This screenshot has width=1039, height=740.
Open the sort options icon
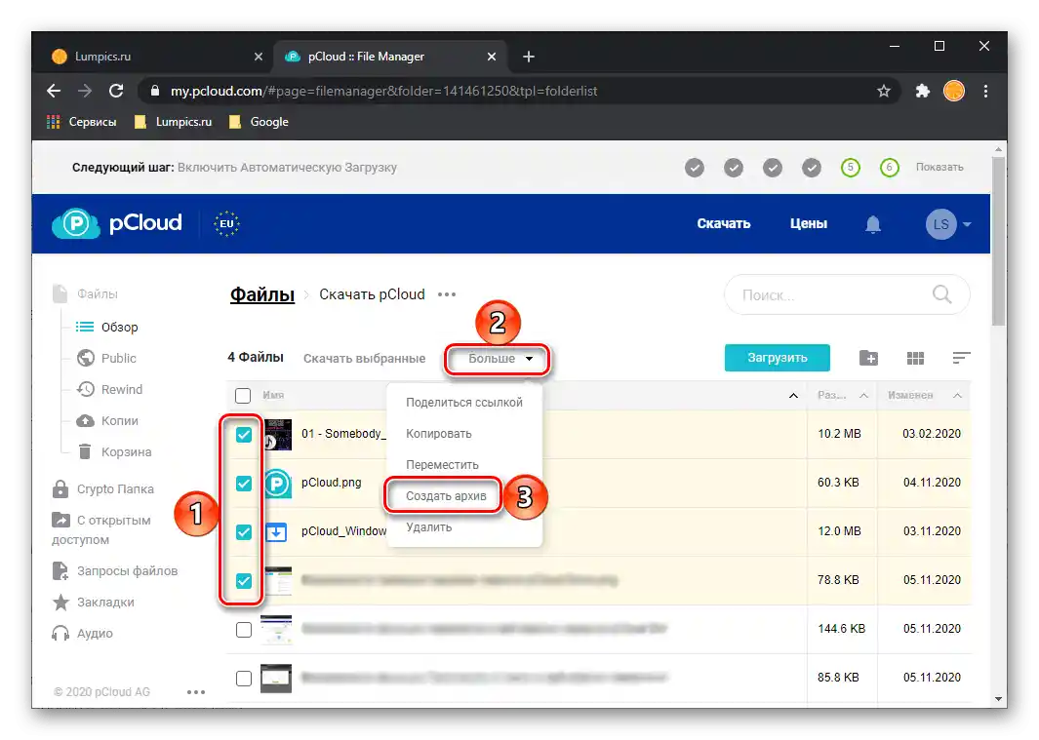[x=962, y=358]
